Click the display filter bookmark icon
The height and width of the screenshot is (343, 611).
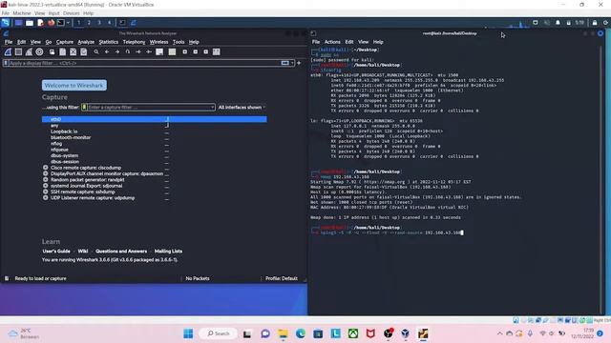(x=6, y=63)
